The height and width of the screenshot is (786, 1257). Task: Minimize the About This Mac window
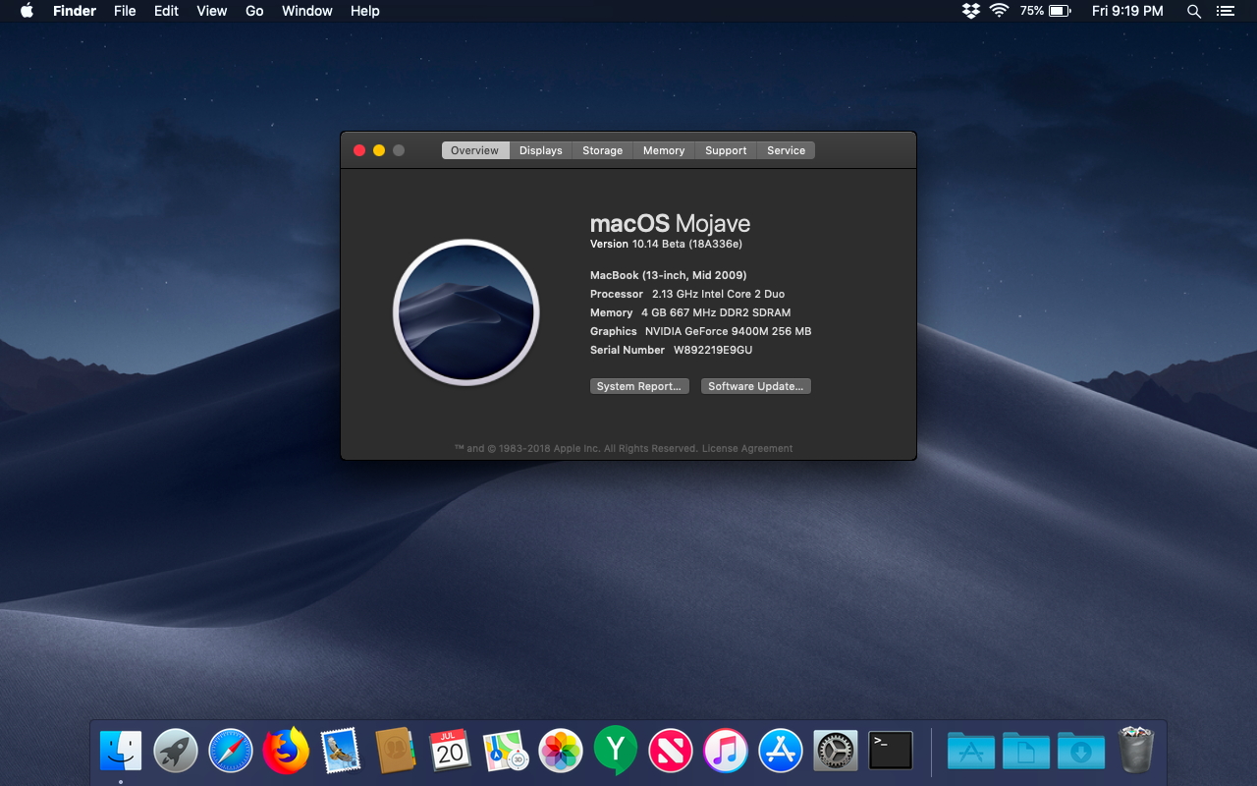pyautogui.click(x=379, y=150)
